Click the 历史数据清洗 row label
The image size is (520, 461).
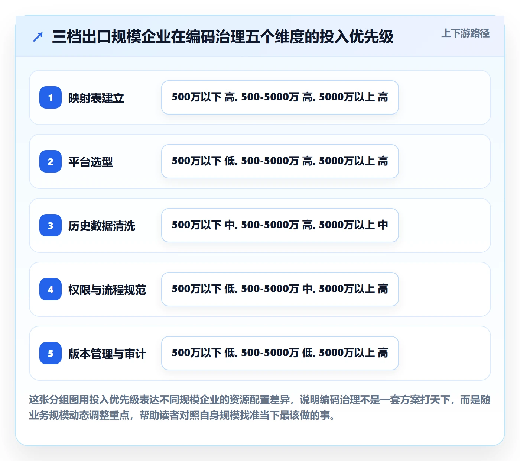102,226
